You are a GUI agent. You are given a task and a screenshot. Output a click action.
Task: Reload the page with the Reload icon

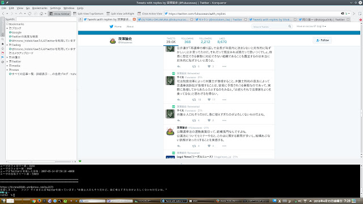29,14
